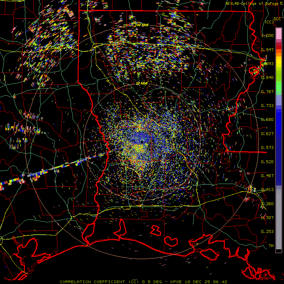
Task: Click the 50 NMI range ring label
Action: (x=142, y=84)
